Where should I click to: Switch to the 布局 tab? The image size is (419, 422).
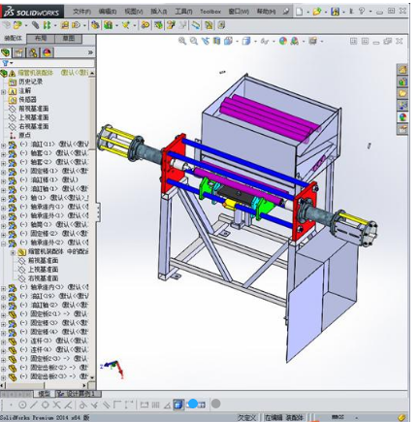tap(41, 39)
